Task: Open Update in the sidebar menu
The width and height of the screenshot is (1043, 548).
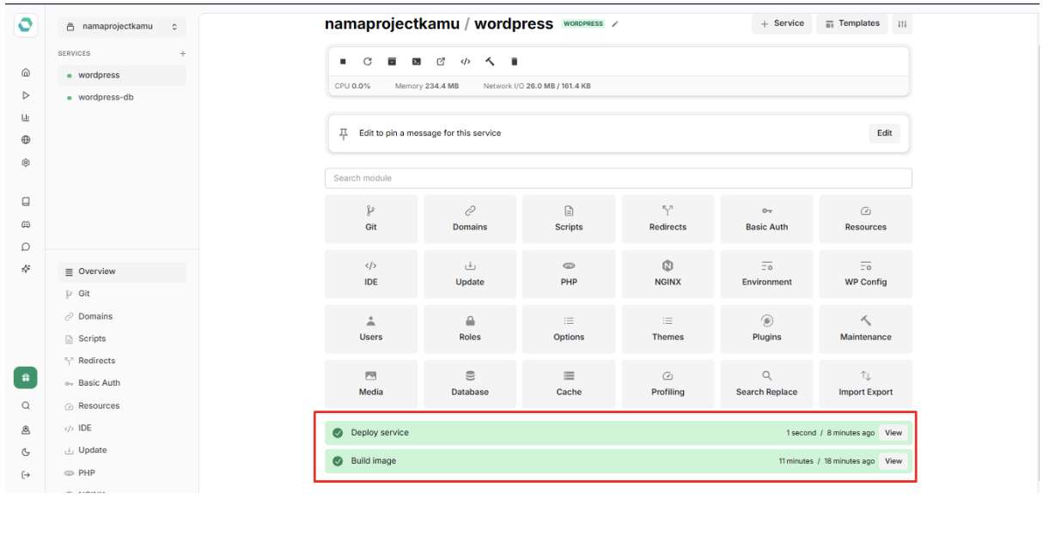Action: 122,450
